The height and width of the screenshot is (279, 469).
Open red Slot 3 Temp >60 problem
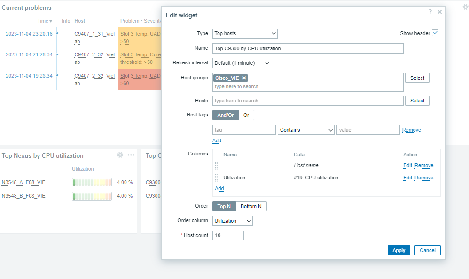(141, 79)
